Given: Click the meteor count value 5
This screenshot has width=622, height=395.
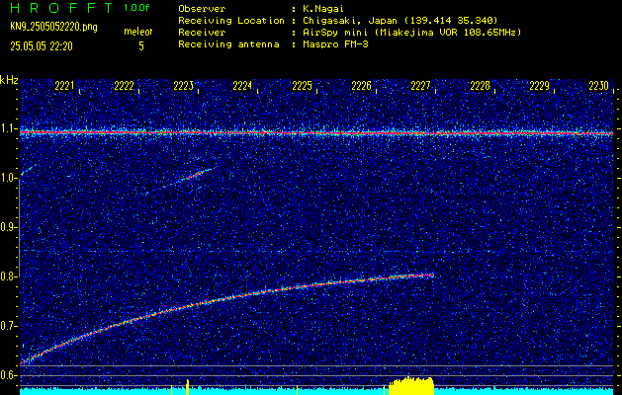Looking at the screenshot, I should coord(141,46).
